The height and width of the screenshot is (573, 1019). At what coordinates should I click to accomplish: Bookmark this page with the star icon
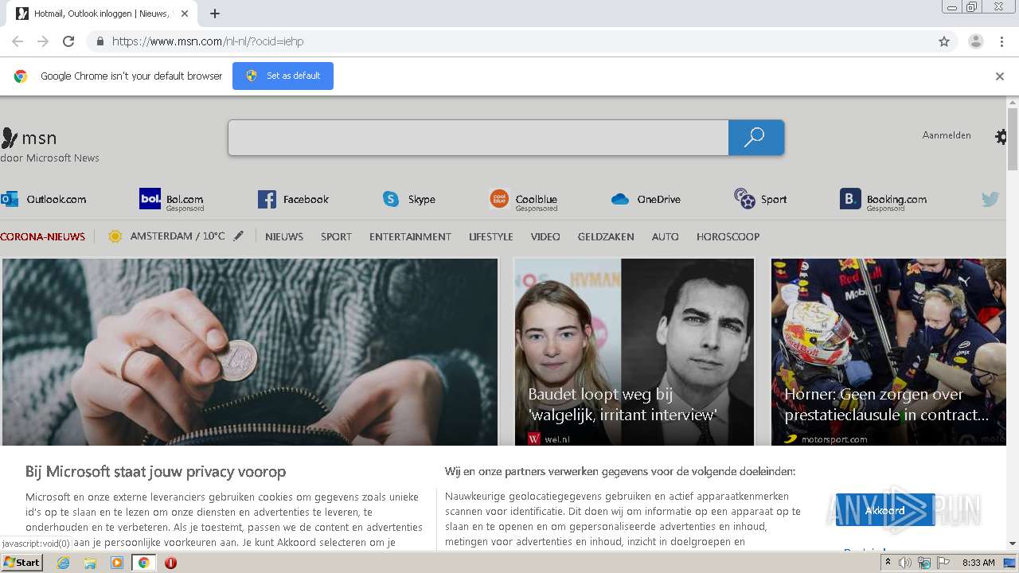pos(944,41)
